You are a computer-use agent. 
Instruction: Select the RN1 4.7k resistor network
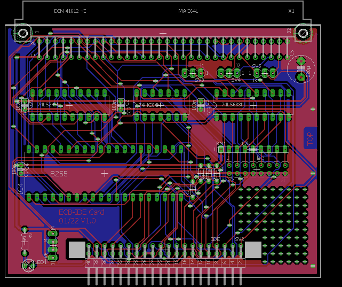(x=252, y=149)
